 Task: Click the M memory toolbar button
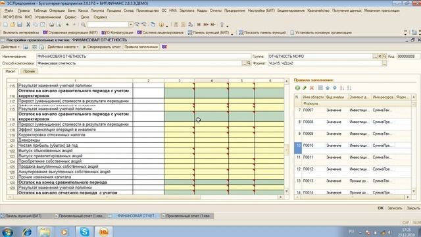click(199, 25)
